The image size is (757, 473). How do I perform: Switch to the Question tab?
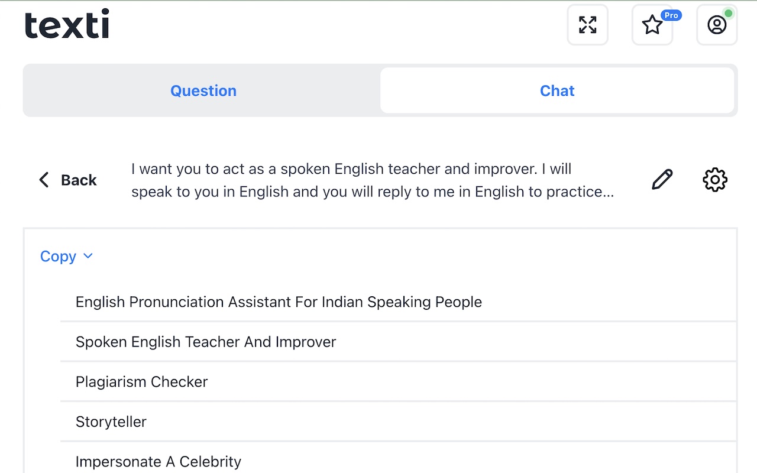(x=203, y=90)
